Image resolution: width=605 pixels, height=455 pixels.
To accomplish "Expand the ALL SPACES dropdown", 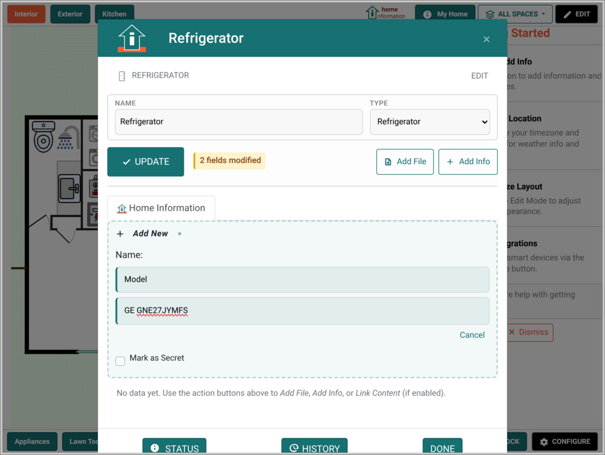I will 515,14.
